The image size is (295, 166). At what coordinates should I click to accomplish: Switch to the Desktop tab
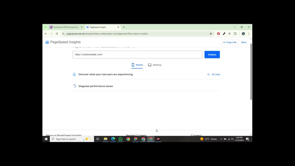point(155,65)
